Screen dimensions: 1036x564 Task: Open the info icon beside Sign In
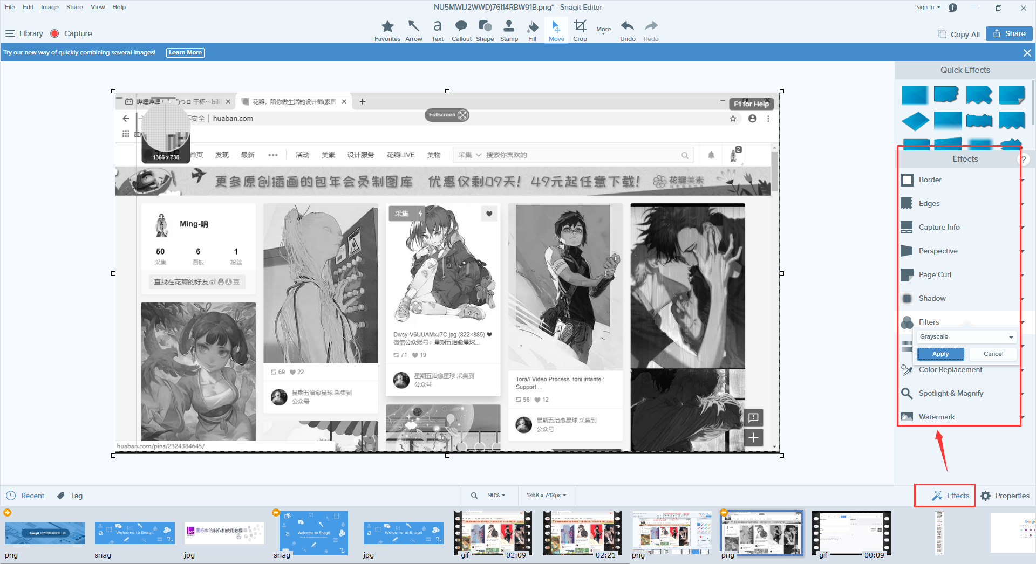click(x=953, y=8)
